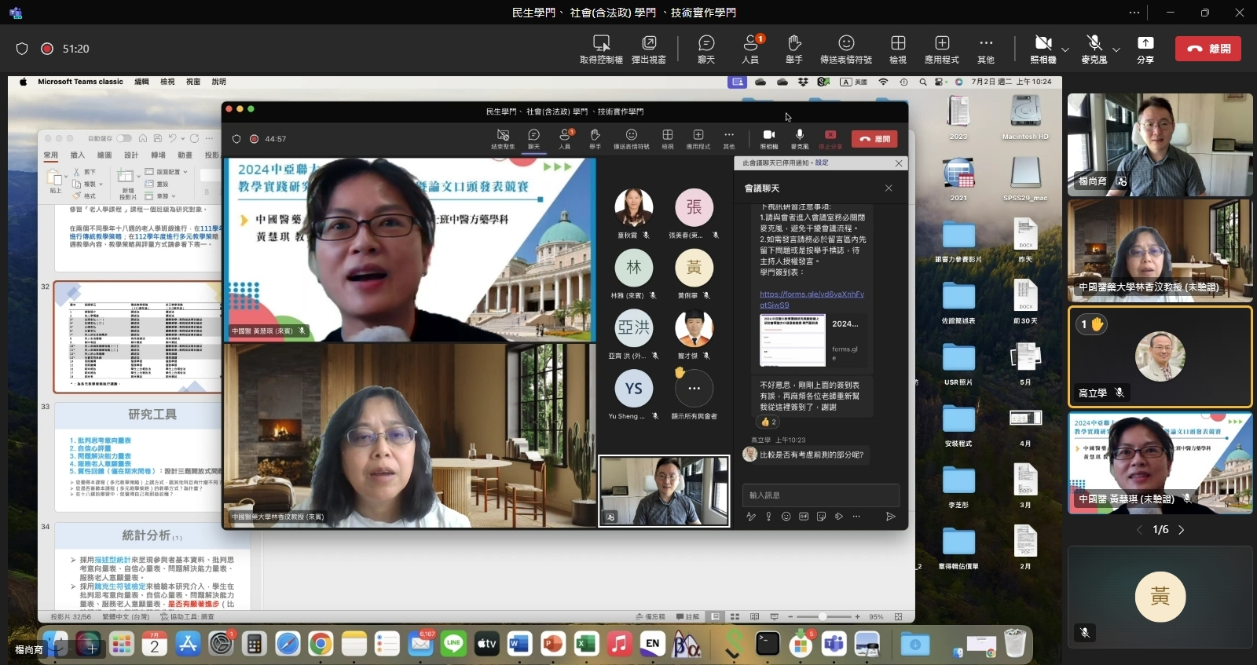
Task: Open the 檢視 menu in macOS menu bar
Action: (167, 82)
